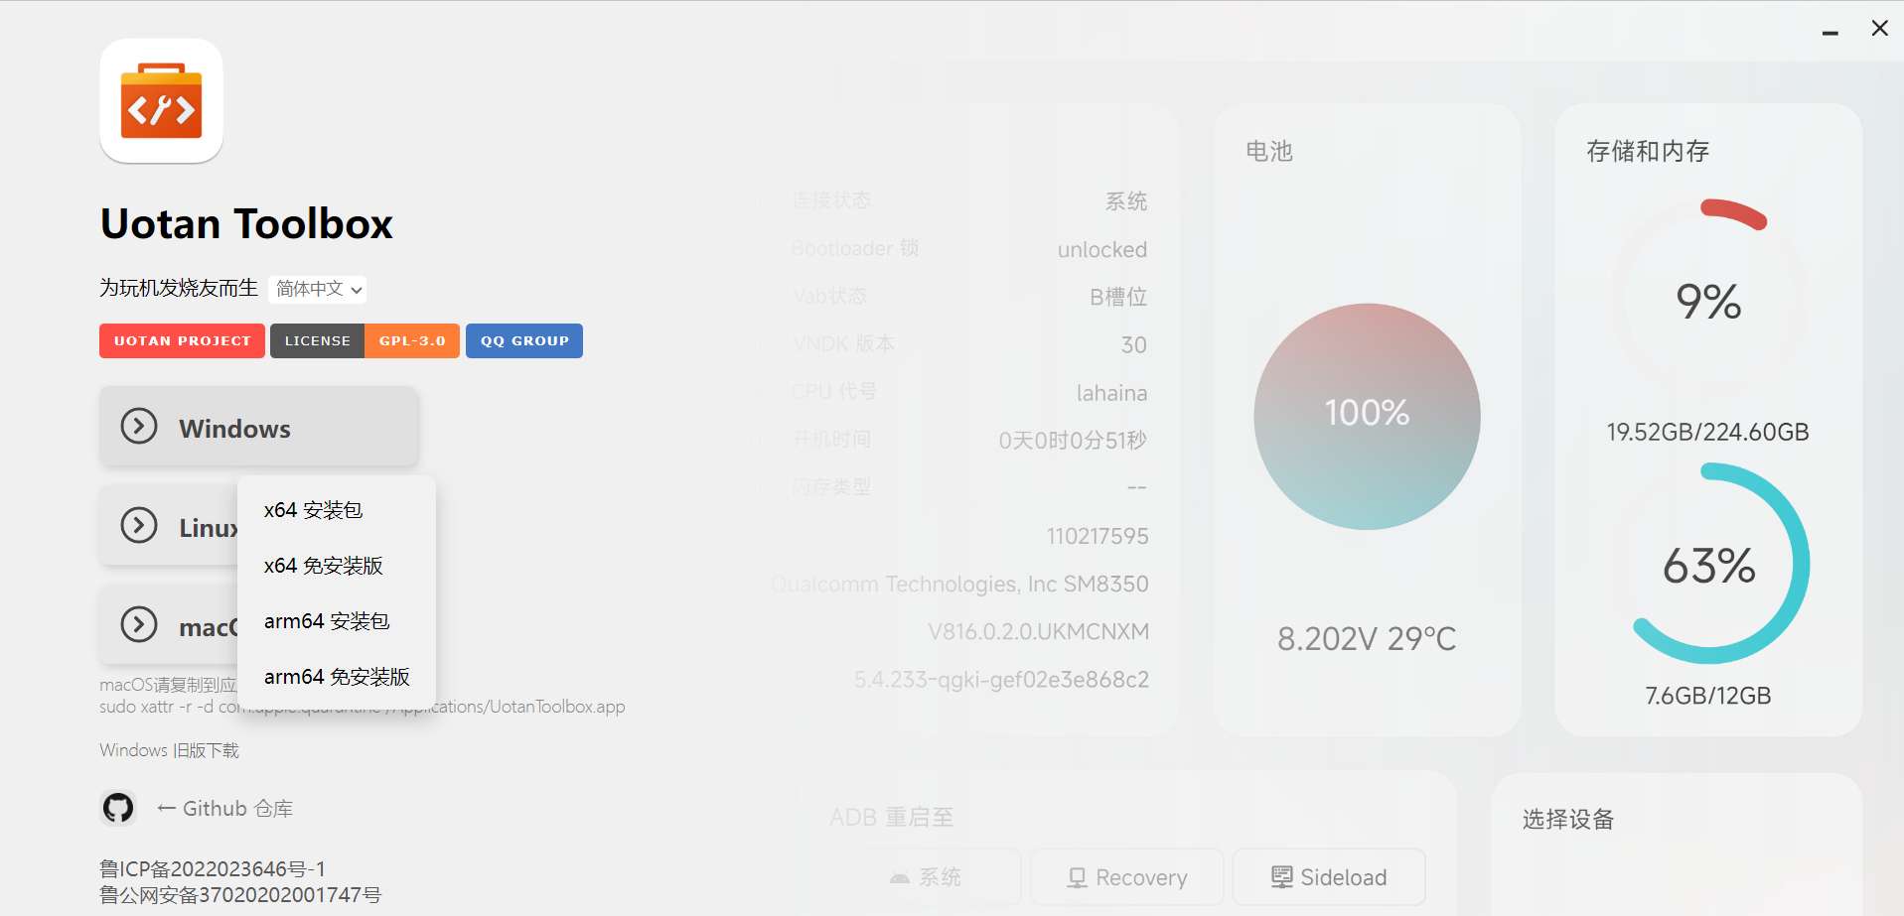Viewport: 1904px width, 916px height.
Task: Open the QQ GROUP badge link
Action: click(524, 340)
